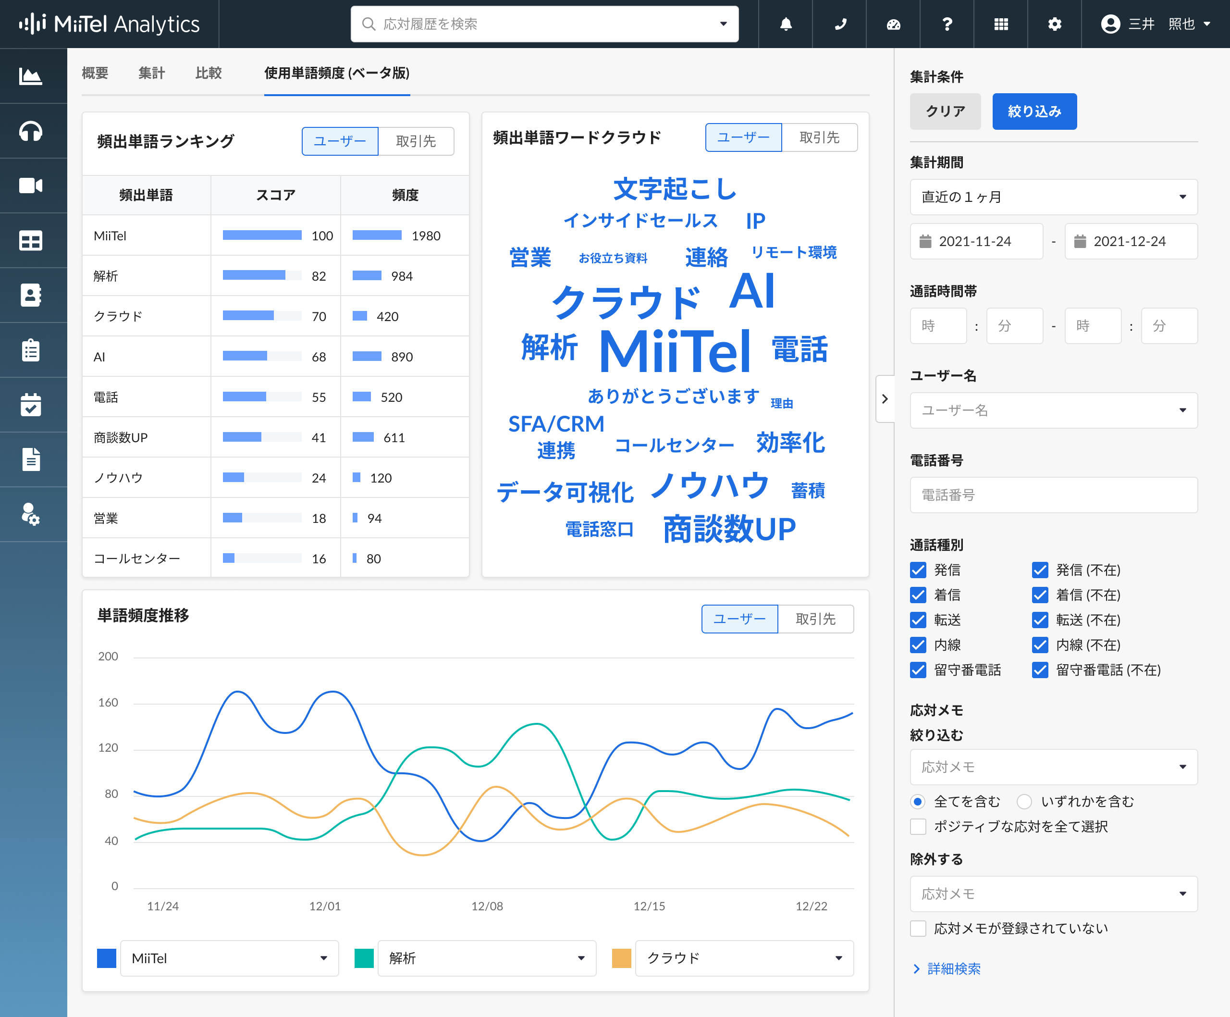Select ユーザー in 単語頻度推移
The image size is (1230, 1017).
(x=740, y=619)
